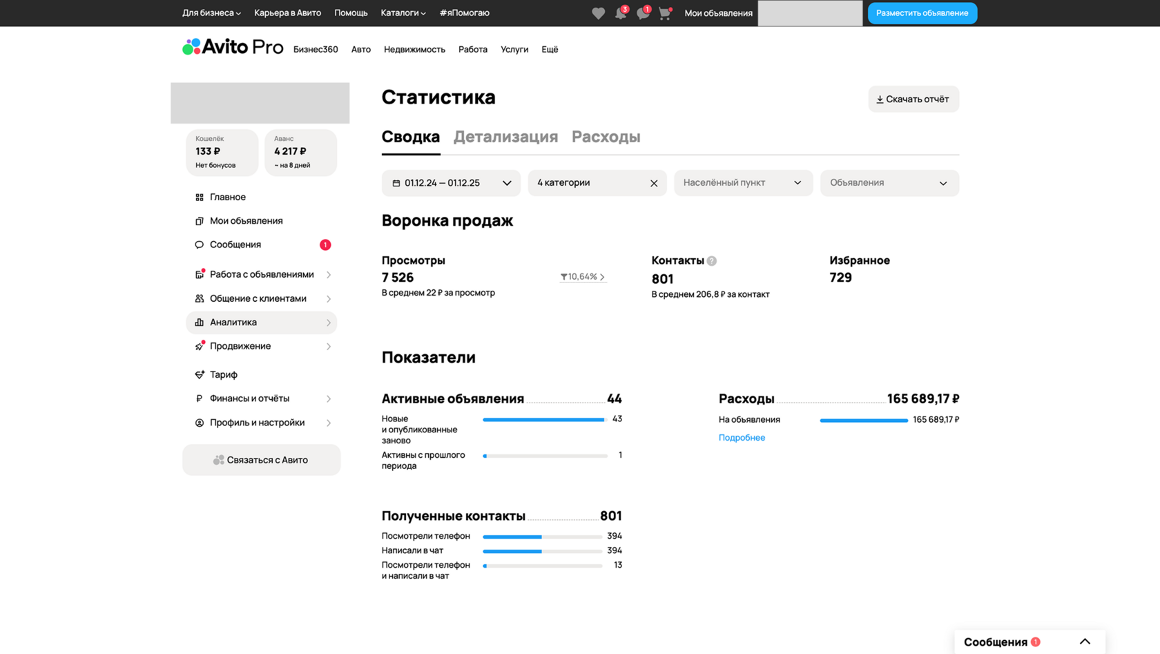Expand Работа с объявлениями chevron
The width and height of the screenshot is (1160, 654).
pos(329,275)
